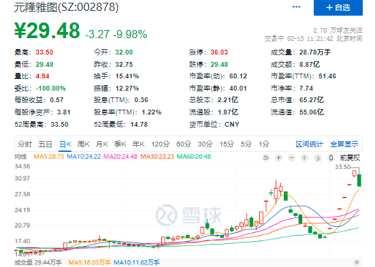Select the 季K quarterly chart tab
The height and width of the screenshot is (267, 375).
pos(120,144)
